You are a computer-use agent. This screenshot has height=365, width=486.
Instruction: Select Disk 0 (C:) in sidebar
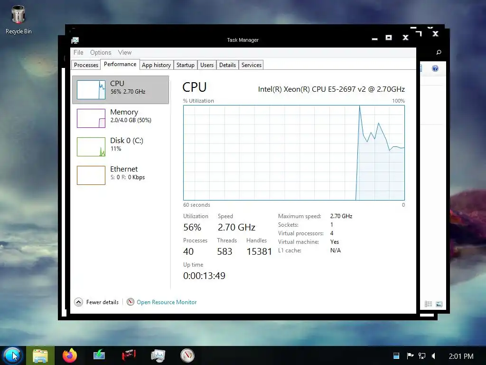pyautogui.click(x=121, y=146)
